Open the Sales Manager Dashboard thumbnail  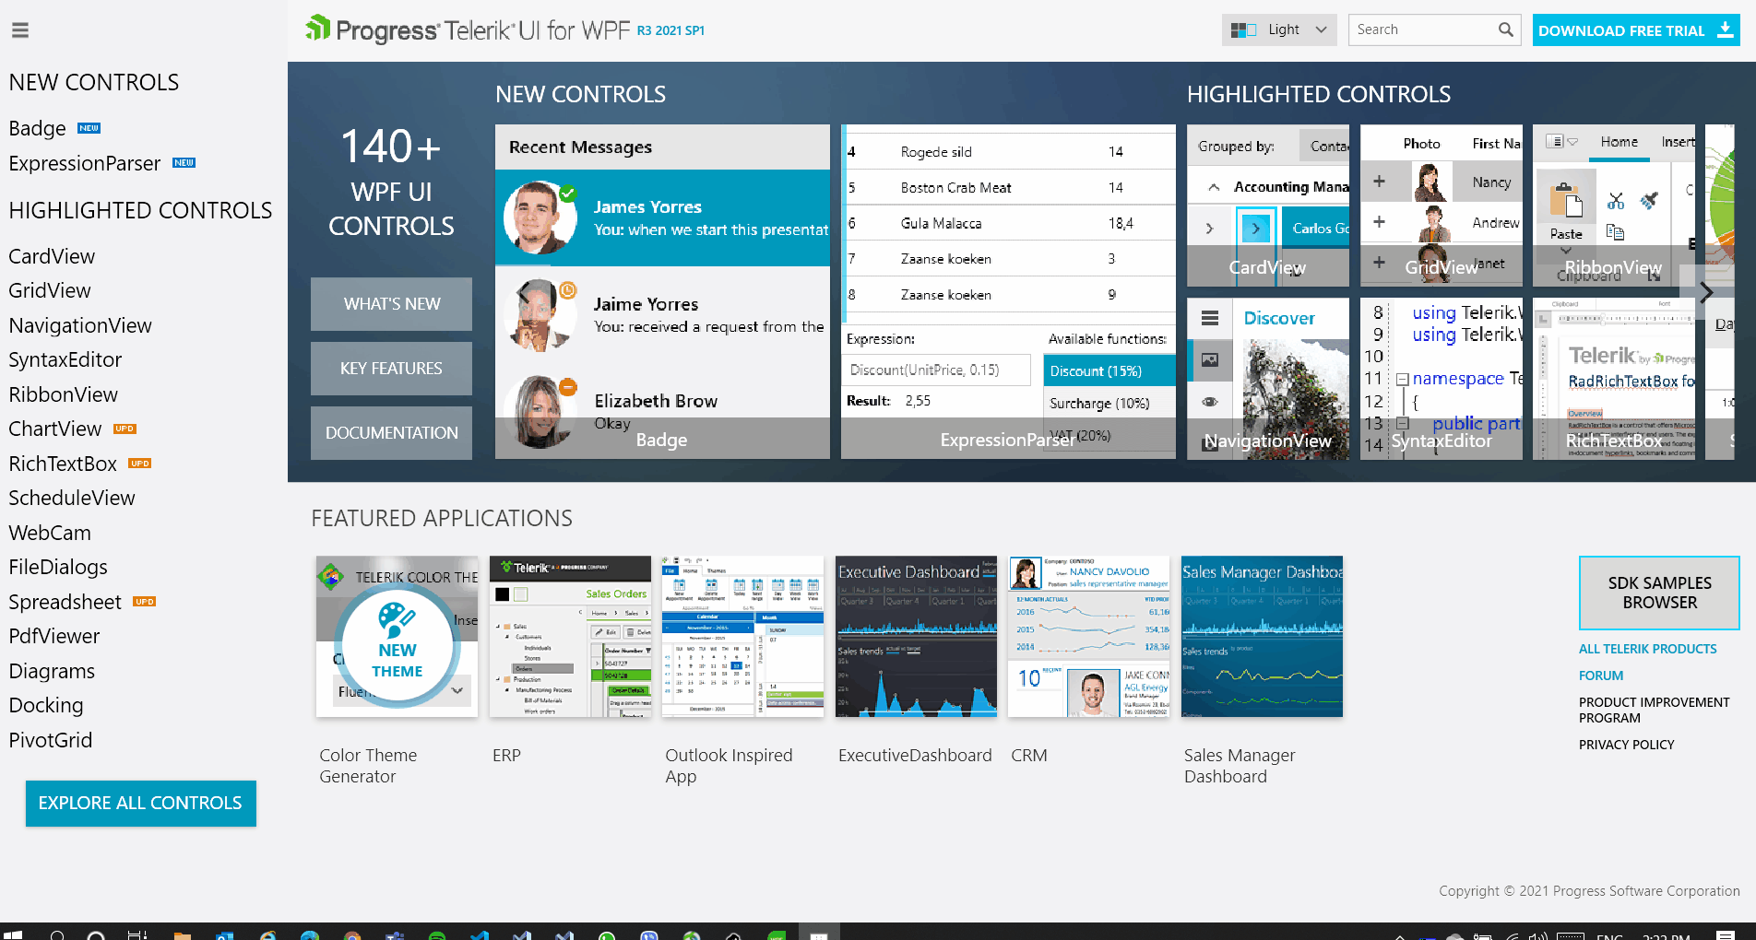click(1262, 636)
